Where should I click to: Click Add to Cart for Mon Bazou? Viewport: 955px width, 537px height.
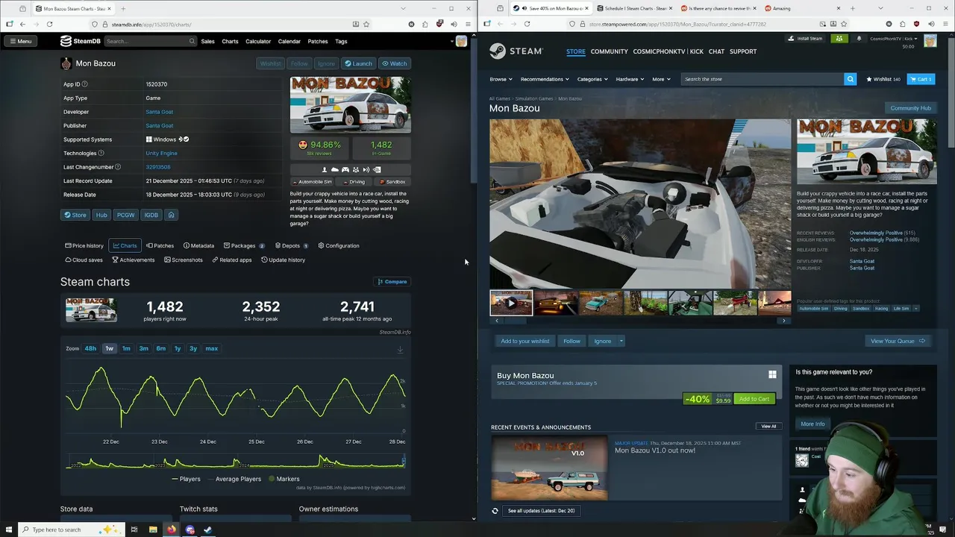[x=754, y=399]
